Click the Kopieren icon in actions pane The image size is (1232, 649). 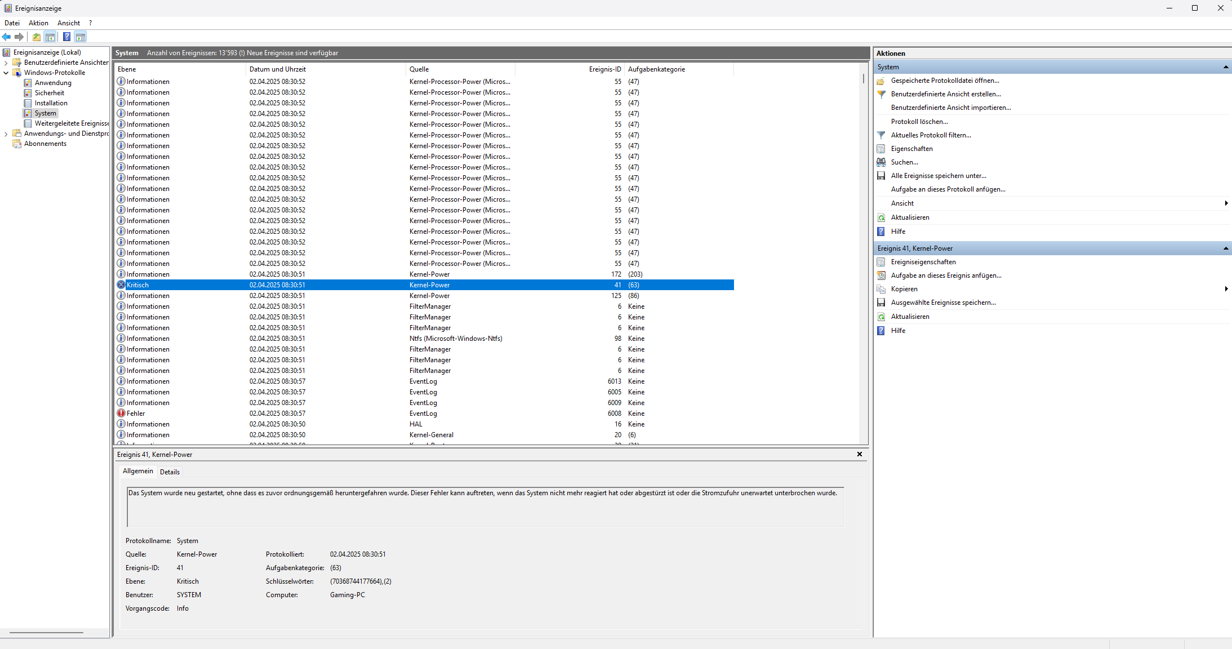coord(881,289)
